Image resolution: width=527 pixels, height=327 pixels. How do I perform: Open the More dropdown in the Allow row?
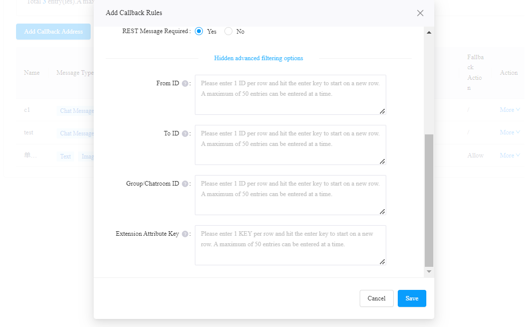[509, 155]
